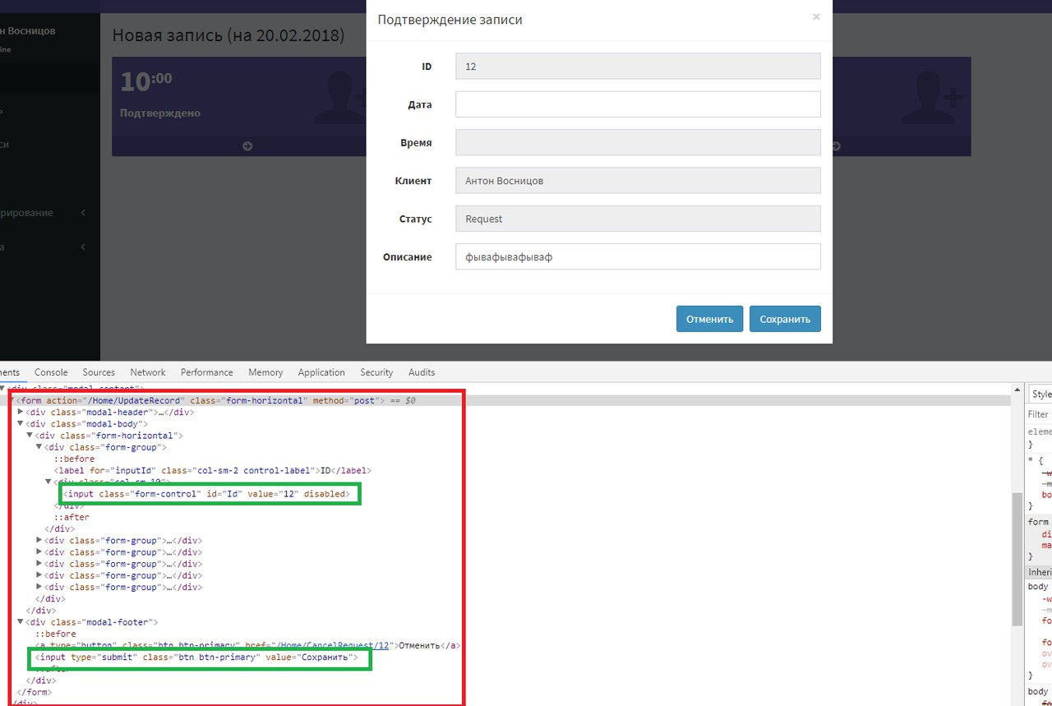Click the Подтверждено status text on card

pyautogui.click(x=159, y=113)
